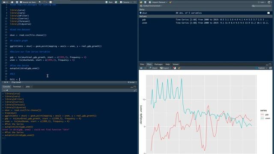Show the previous plot arrow
The image size is (274, 154).
coord(141,68)
